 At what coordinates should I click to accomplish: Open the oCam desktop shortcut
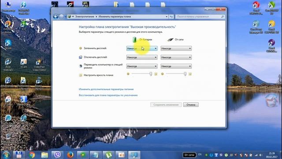pyautogui.click(x=24, y=63)
